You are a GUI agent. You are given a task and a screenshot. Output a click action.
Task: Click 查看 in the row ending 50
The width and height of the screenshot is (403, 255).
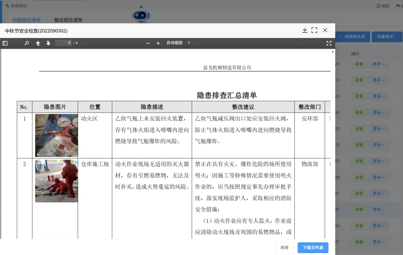click(359, 161)
